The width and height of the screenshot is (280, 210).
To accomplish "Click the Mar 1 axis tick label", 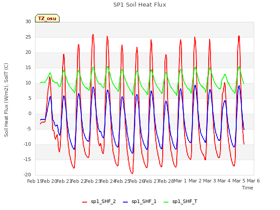I will 180,181.
